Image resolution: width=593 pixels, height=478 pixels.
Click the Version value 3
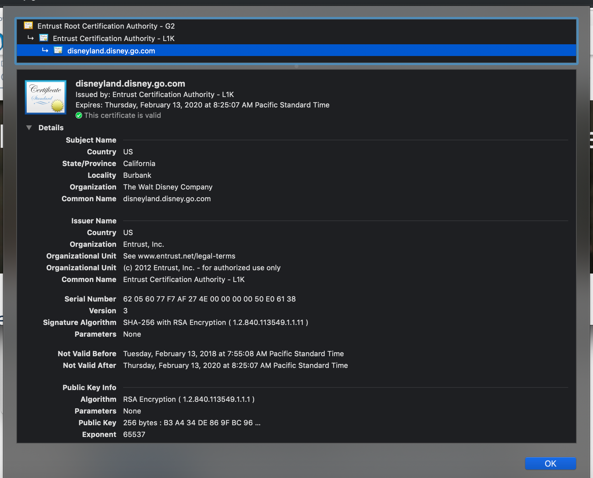(x=125, y=311)
